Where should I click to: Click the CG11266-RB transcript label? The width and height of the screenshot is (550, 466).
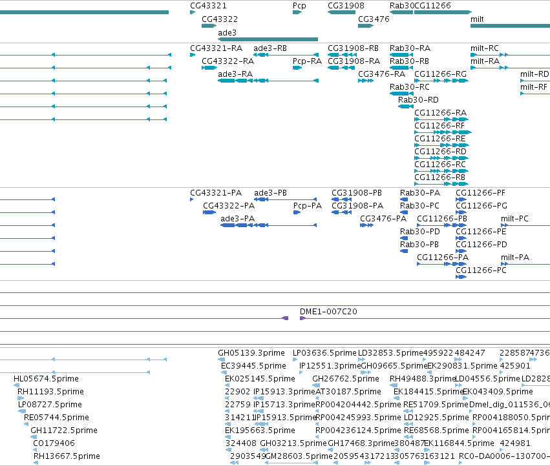[440, 177]
